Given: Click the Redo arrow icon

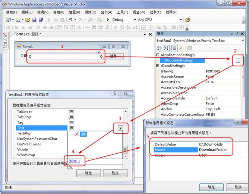Looking at the screenshot, I should 80,19.
